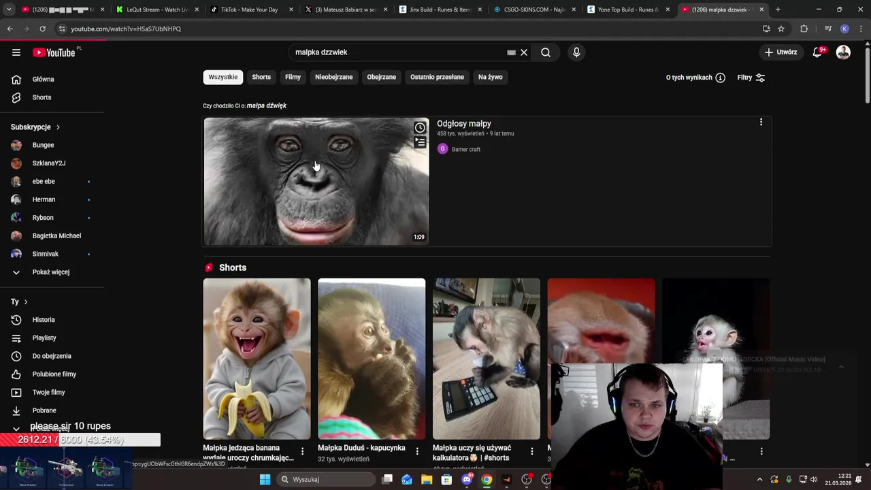The height and width of the screenshot is (490, 871).
Task: Open Do obejrzenia in the sidebar
Action: (52, 356)
